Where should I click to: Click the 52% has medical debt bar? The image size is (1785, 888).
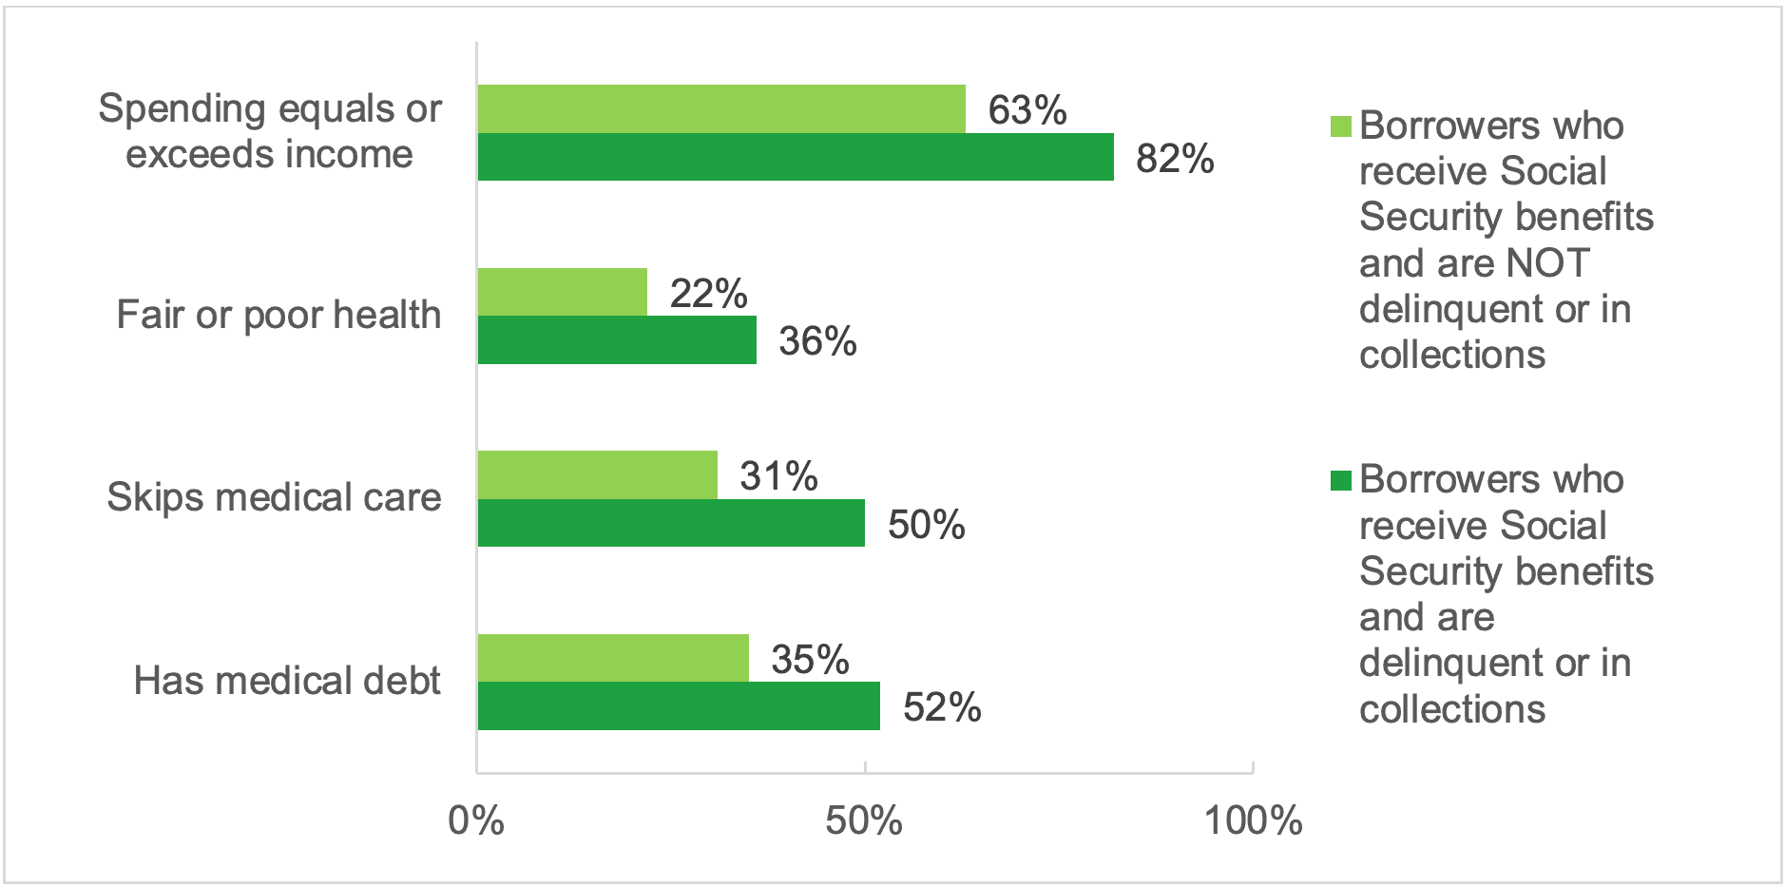tap(679, 706)
